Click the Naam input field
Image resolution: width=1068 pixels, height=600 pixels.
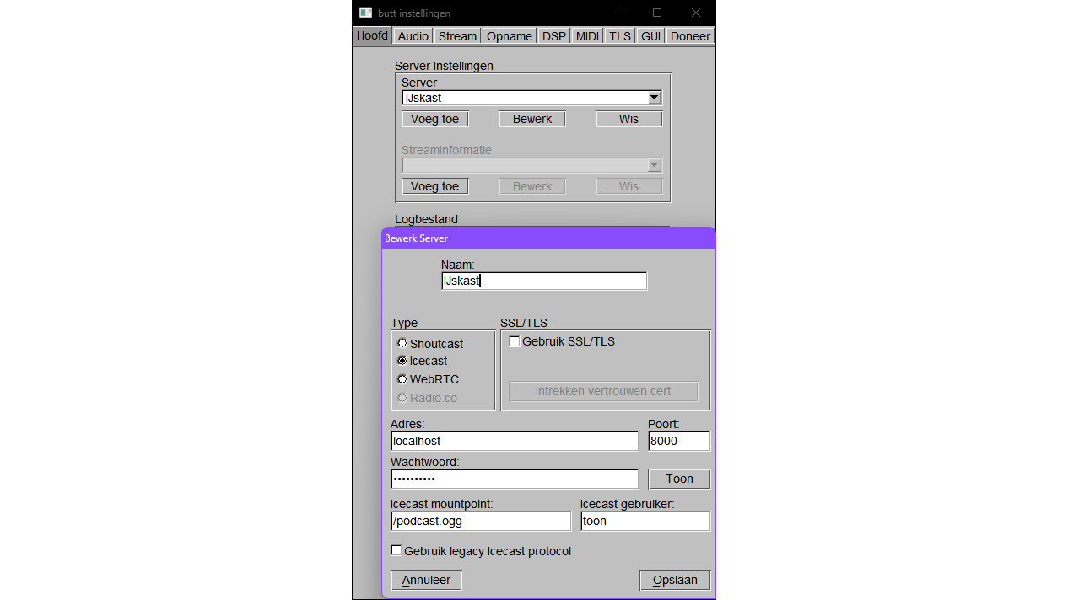tap(544, 281)
